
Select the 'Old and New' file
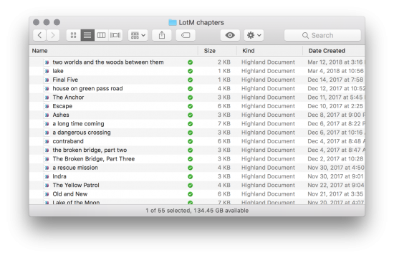(x=197, y=194)
